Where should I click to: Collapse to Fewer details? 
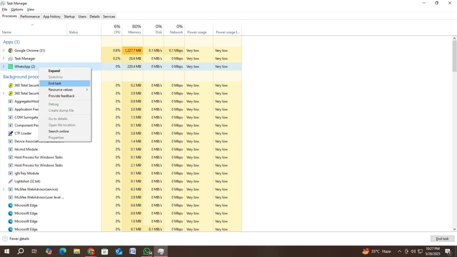click(16, 239)
